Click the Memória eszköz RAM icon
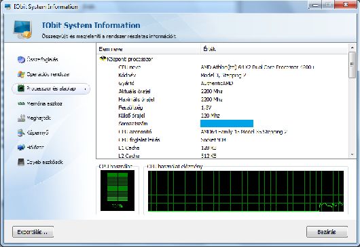Screen dimensions: 360x247 [x=21, y=103]
